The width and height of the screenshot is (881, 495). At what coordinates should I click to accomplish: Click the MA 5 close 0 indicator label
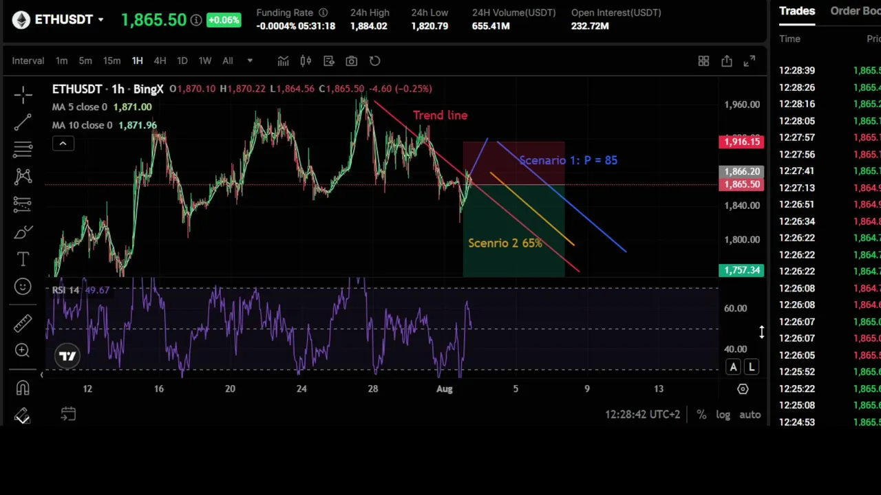80,107
